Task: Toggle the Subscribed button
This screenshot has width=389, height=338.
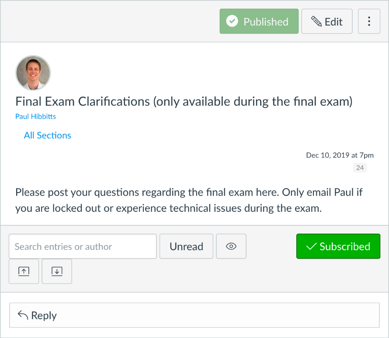Action: (x=338, y=246)
